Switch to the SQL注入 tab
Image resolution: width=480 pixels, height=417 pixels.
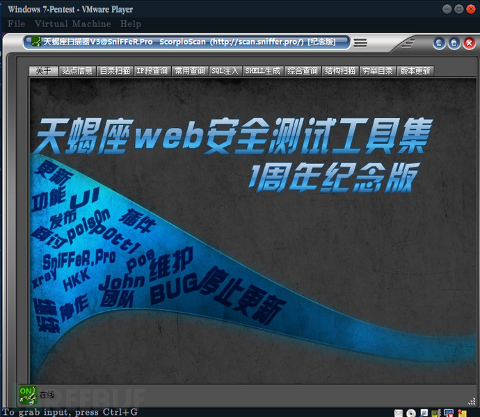click(x=225, y=71)
